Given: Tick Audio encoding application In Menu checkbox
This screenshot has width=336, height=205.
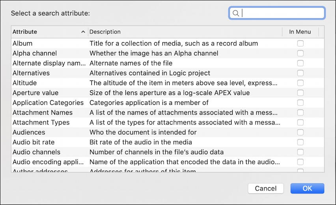Looking at the screenshot, I should pyautogui.click(x=300, y=162).
